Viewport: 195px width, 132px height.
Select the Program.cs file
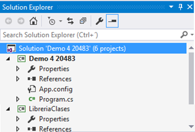(x=56, y=99)
